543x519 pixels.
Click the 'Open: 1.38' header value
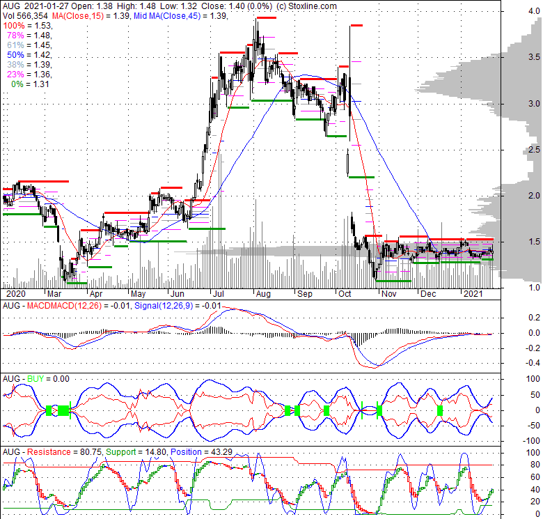92,6
